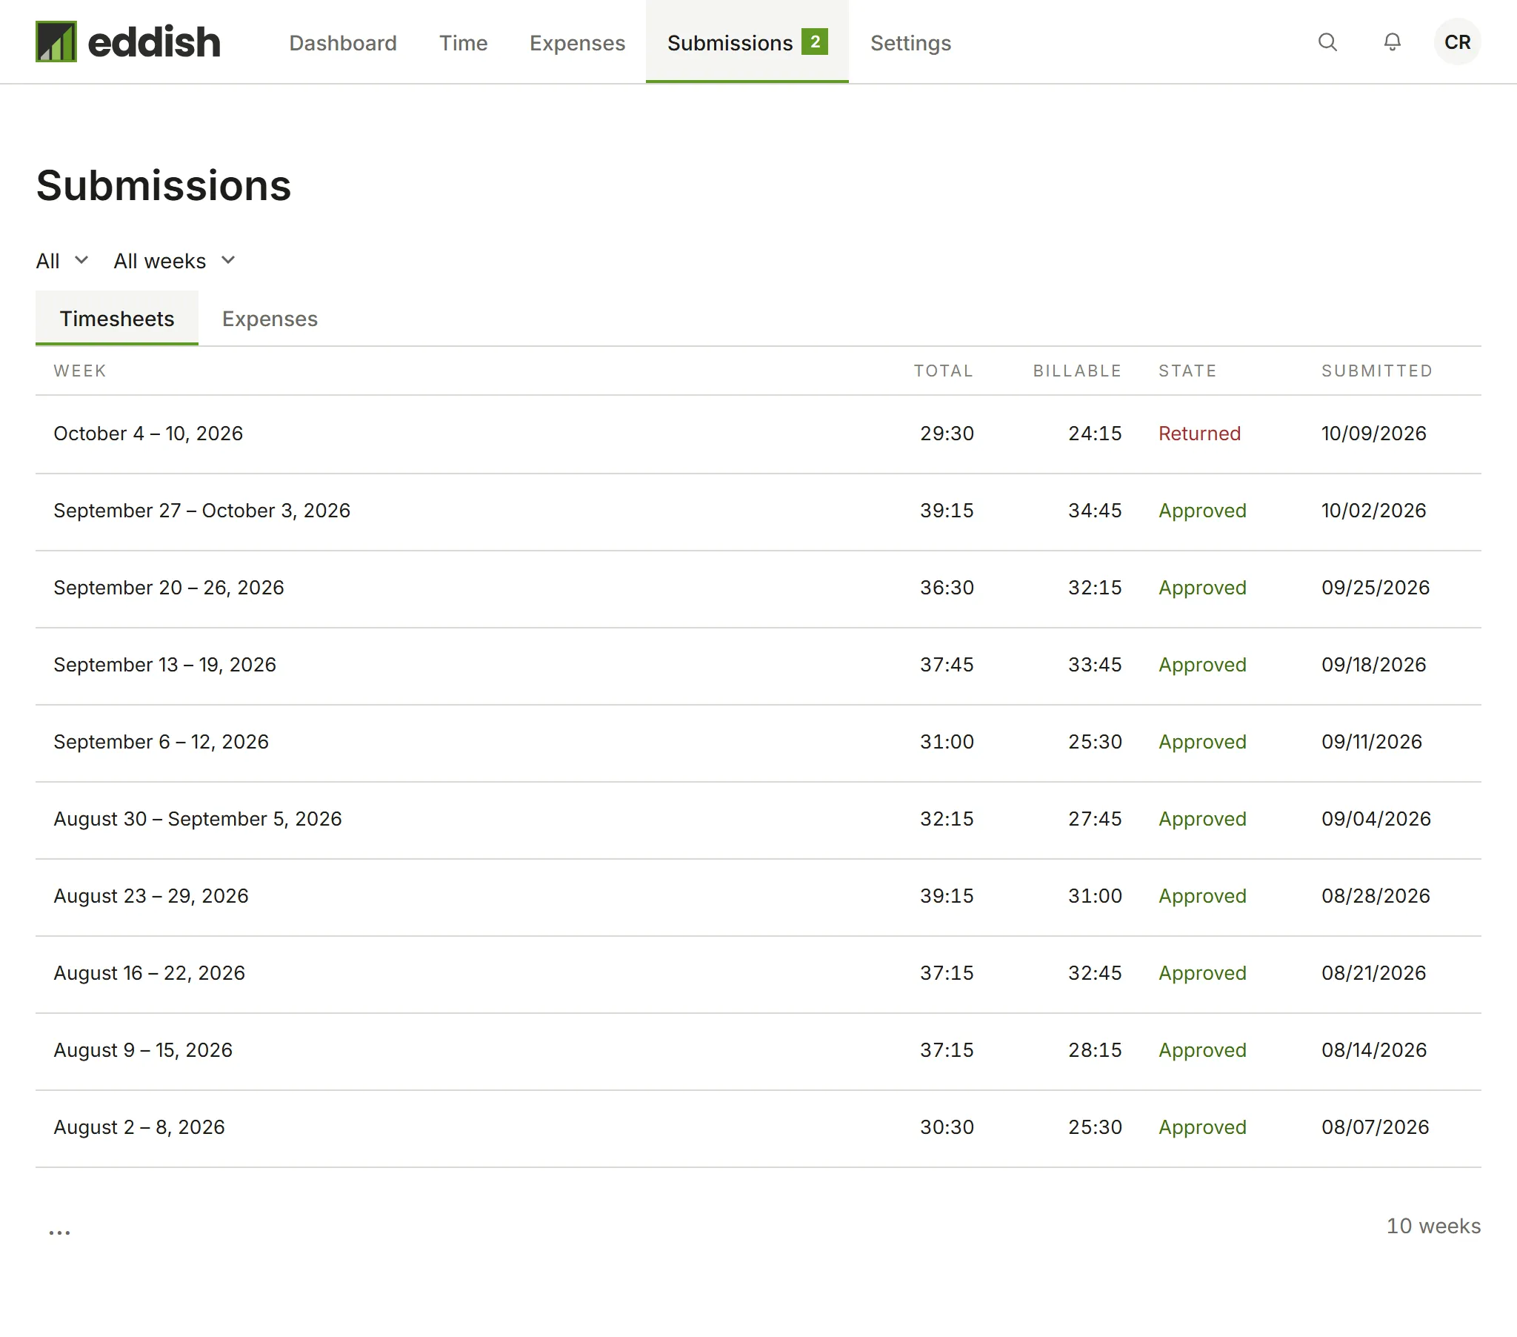Sort by the STATE column header
Screen dimensions: 1517x1337
click(x=1187, y=371)
